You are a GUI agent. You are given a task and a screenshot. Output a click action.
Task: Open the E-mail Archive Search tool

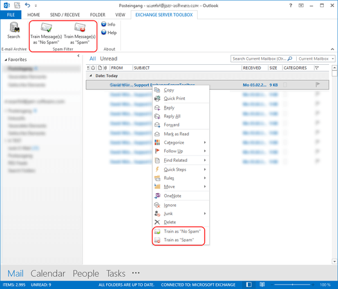coord(14,31)
